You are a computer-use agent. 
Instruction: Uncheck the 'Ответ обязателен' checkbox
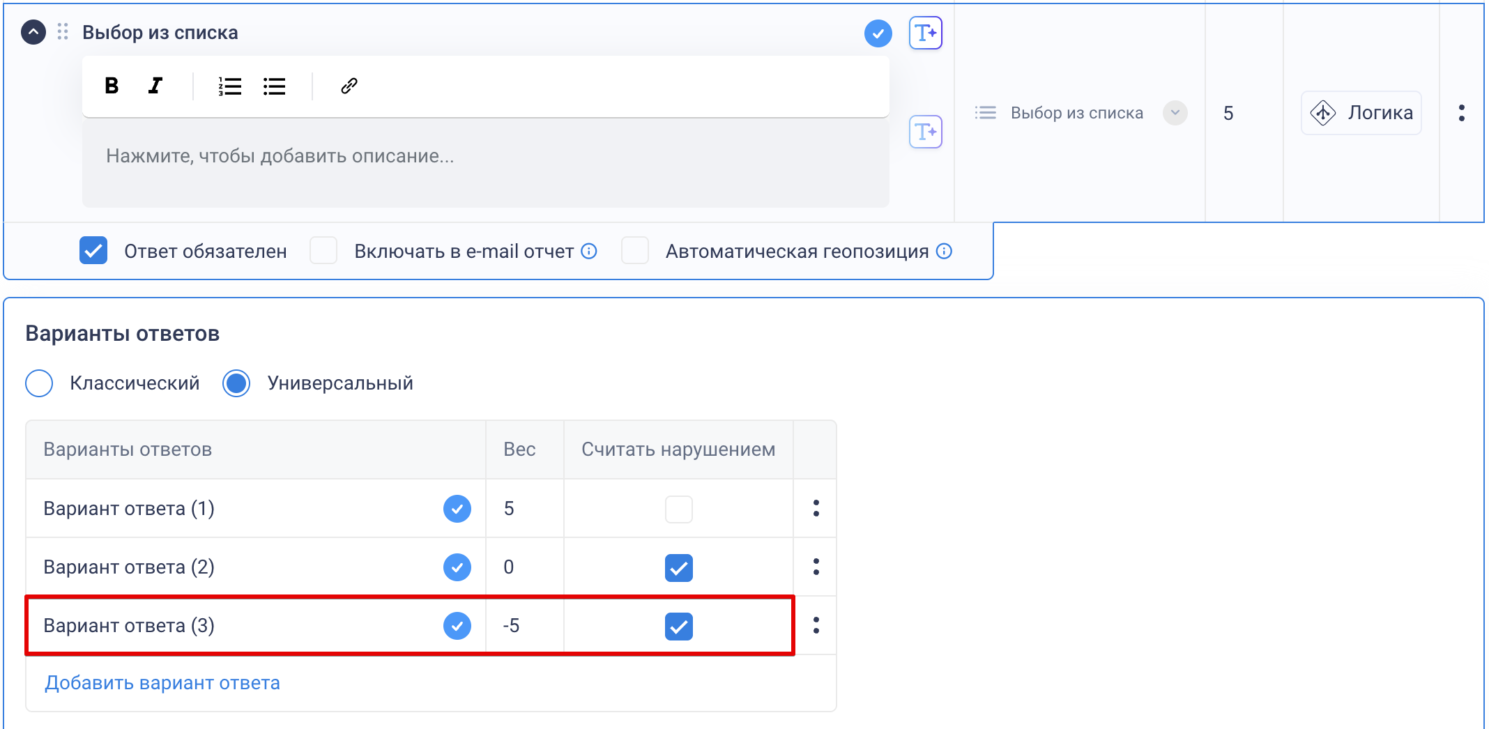(x=93, y=251)
